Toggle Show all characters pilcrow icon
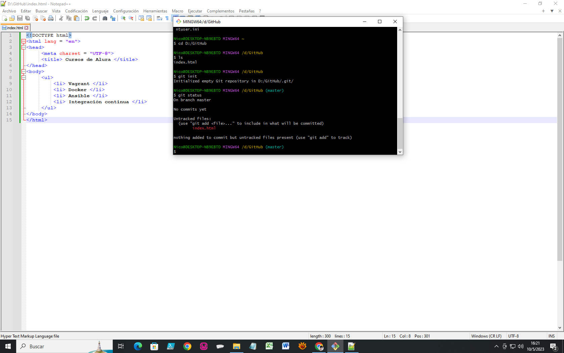 167,18
